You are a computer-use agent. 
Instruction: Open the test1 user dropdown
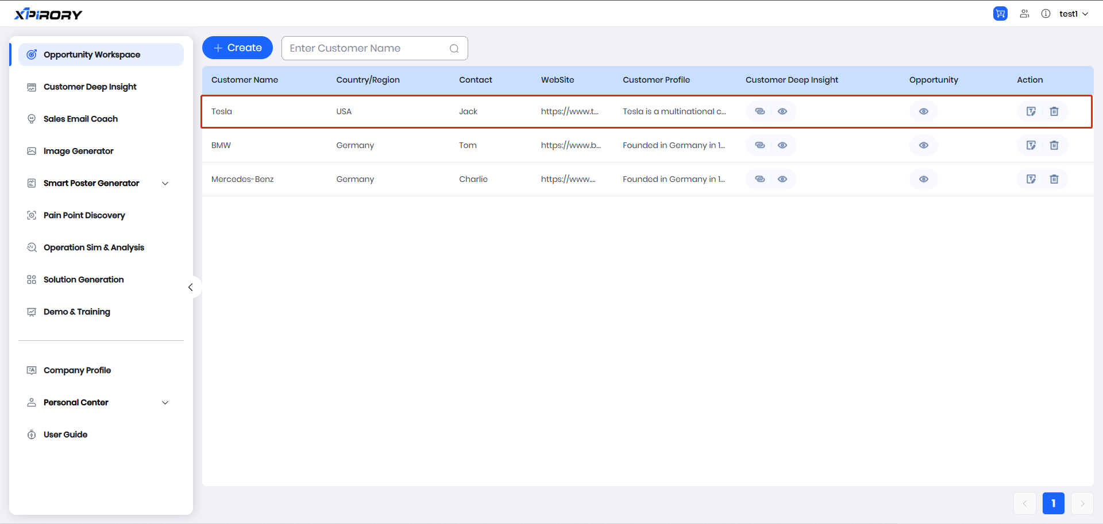coord(1073,14)
